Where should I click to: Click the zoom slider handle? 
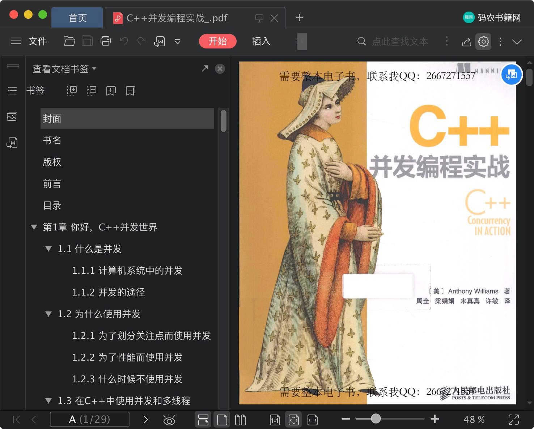coord(376,419)
